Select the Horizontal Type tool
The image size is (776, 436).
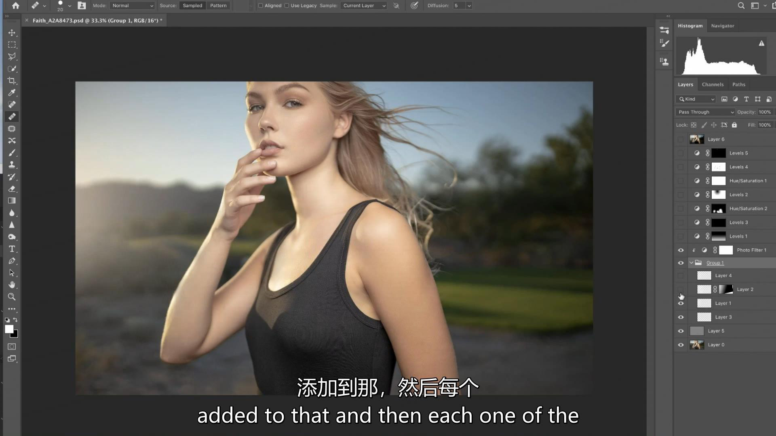click(12, 249)
